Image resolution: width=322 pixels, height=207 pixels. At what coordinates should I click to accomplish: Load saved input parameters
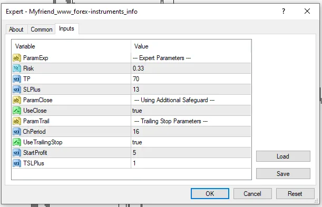[283, 156]
